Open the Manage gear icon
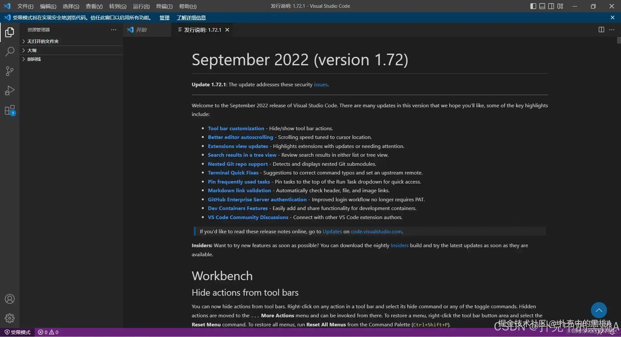 point(10,318)
